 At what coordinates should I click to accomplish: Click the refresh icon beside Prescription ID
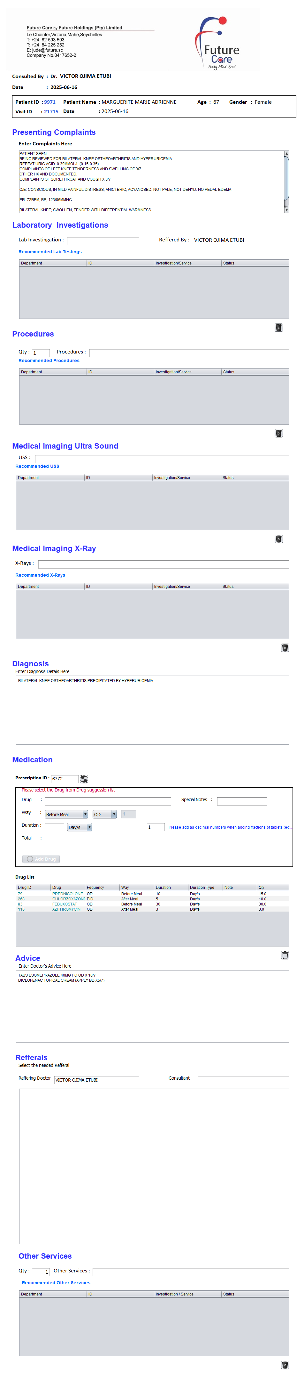point(84,779)
